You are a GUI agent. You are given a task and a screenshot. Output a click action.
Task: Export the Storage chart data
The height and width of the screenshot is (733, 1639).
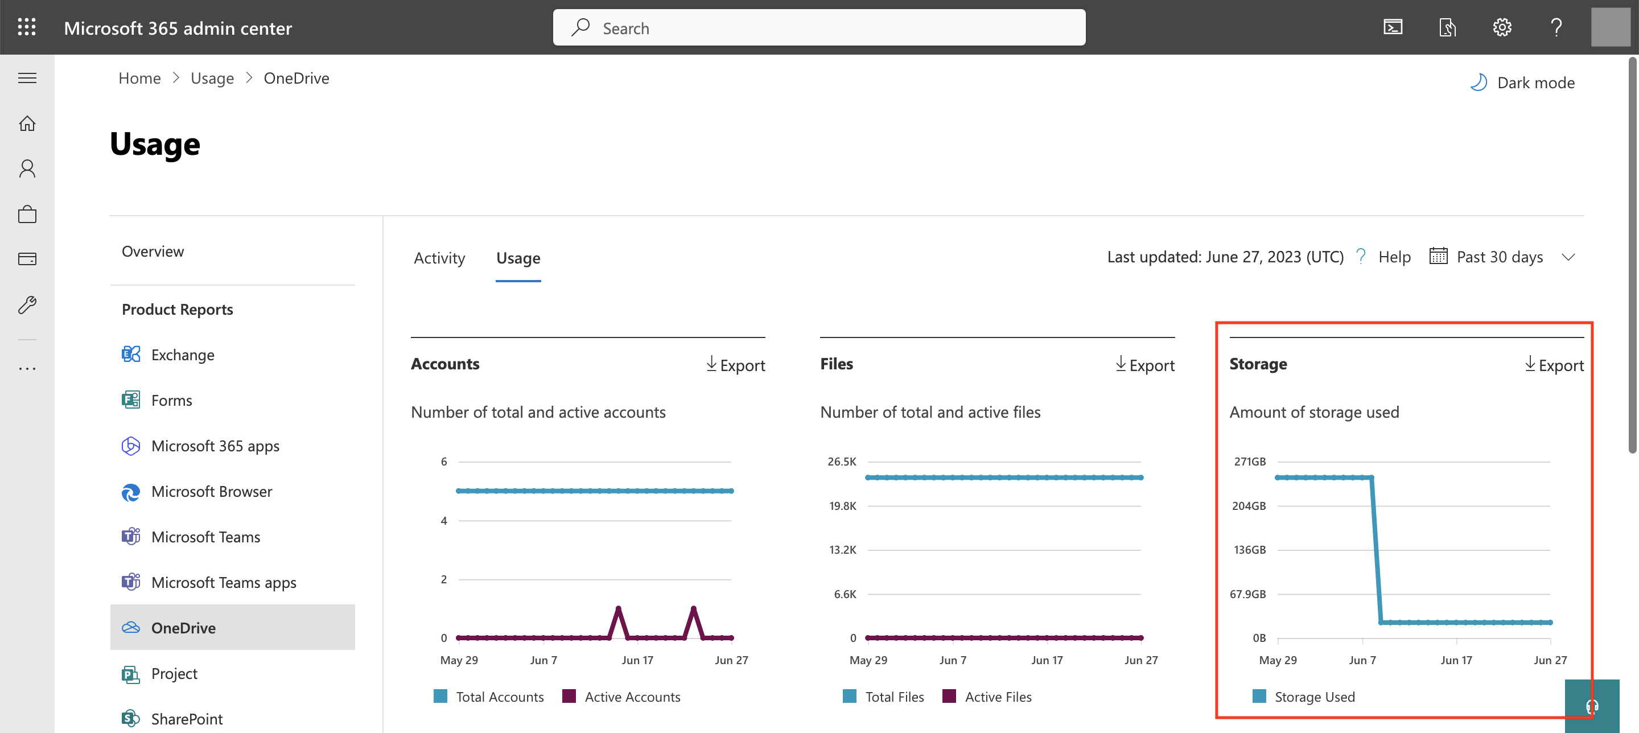(1554, 365)
